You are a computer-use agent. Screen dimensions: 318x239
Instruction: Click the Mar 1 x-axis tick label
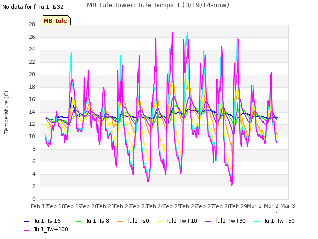[x=254, y=206]
